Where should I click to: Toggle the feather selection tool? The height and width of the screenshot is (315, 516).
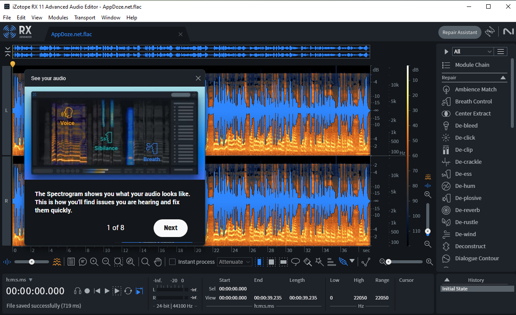[343, 262]
